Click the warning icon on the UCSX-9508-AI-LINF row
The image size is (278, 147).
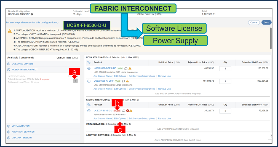click(x=127, y=81)
